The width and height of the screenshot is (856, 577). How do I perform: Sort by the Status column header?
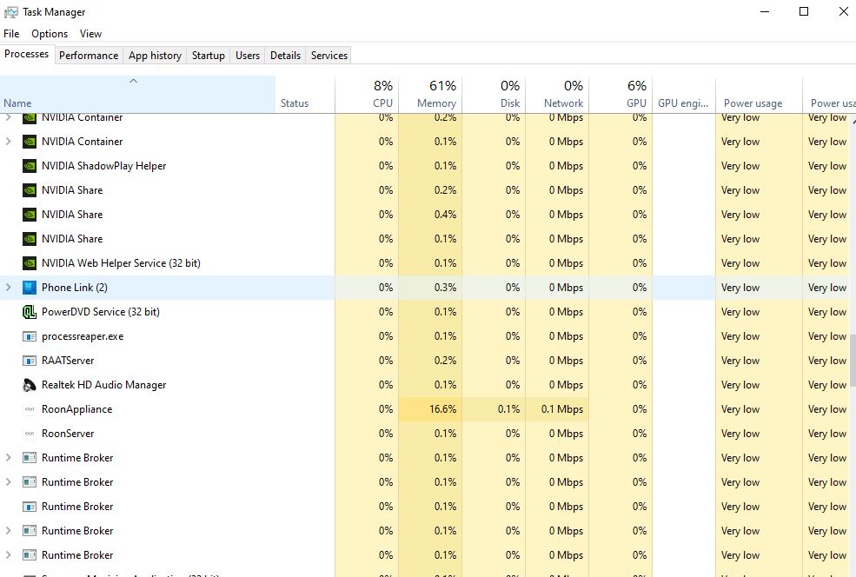305,95
